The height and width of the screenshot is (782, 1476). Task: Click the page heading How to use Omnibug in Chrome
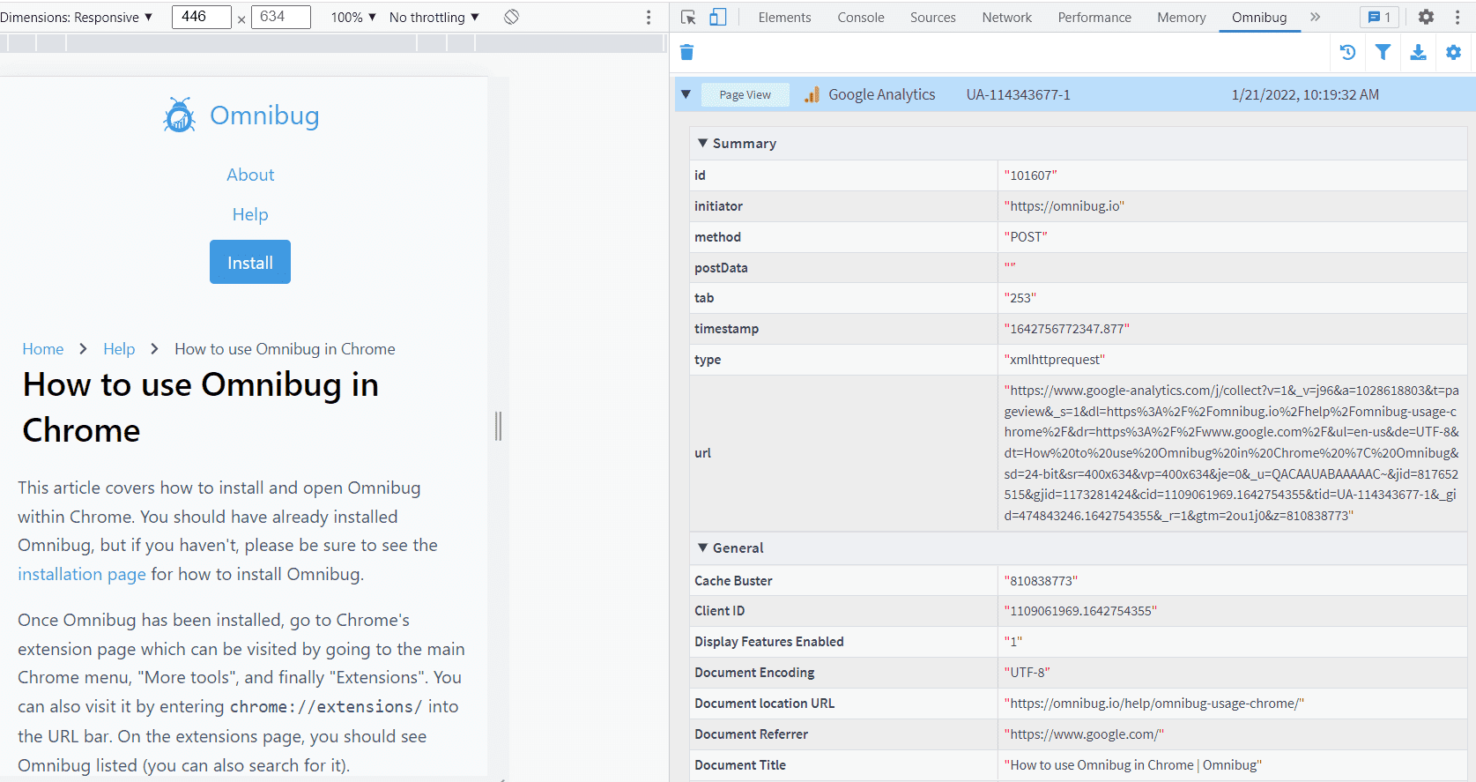tap(201, 407)
